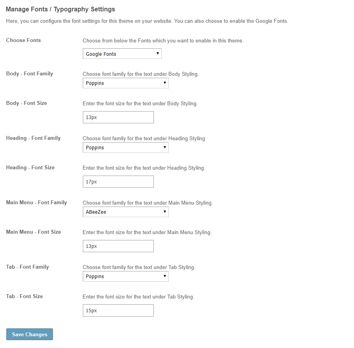Open the Heading Font Family dropdown

point(126,148)
